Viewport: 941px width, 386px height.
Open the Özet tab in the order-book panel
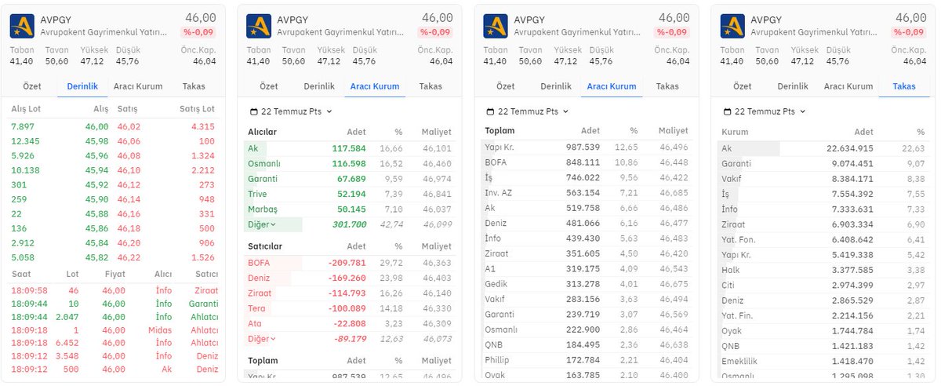click(x=32, y=86)
